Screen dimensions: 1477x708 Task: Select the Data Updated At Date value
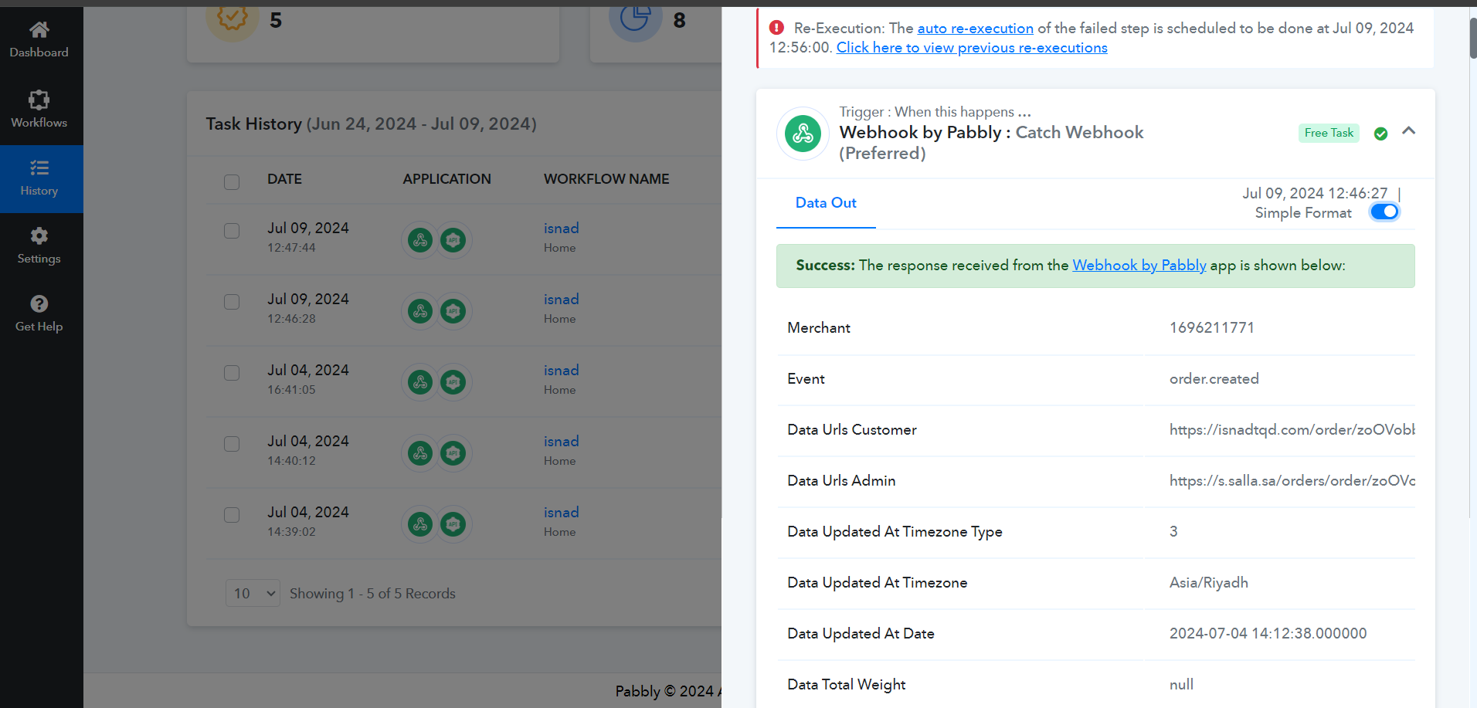click(1268, 633)
